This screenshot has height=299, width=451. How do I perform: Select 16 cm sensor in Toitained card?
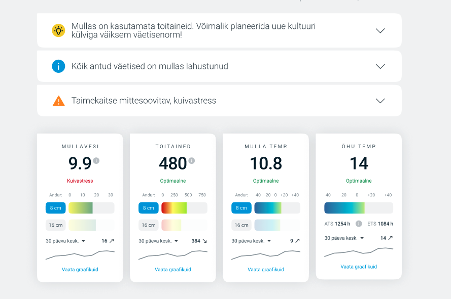149,225
